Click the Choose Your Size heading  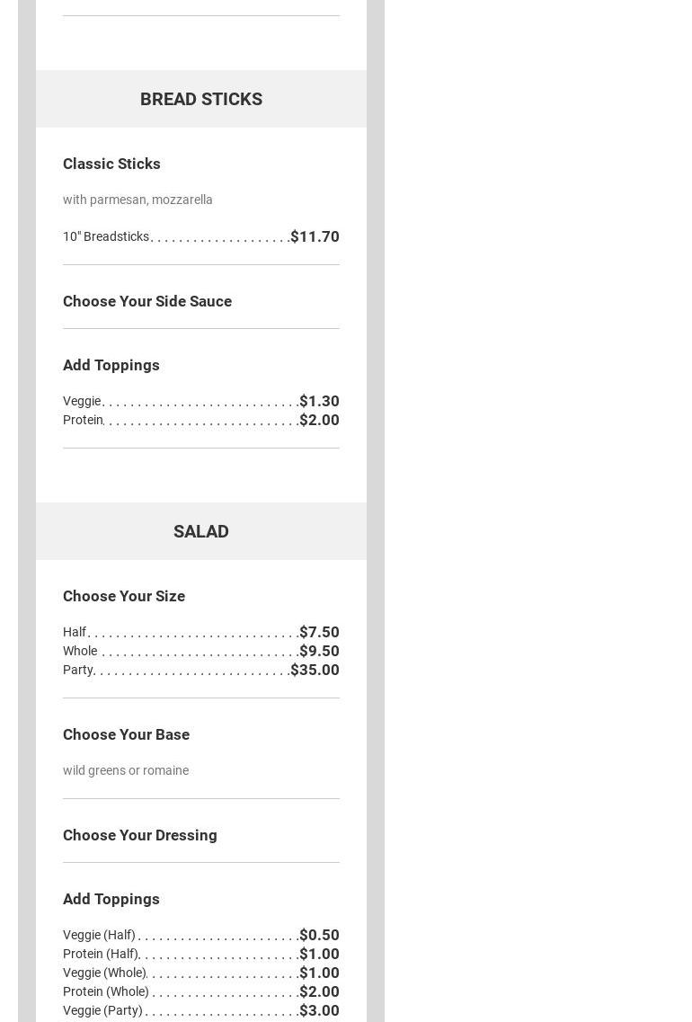[124, 596]
